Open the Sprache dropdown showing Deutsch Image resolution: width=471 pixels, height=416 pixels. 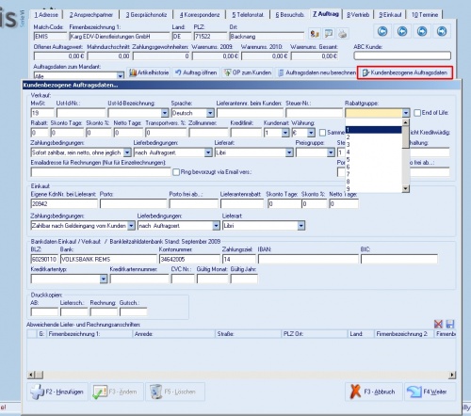[x=210, y=113]
